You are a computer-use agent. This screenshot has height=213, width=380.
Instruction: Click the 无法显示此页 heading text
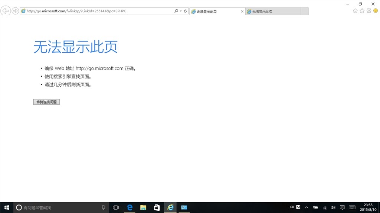75,47
